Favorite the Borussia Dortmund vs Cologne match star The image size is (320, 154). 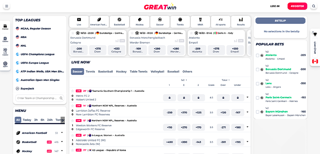(x=73, y=33)
